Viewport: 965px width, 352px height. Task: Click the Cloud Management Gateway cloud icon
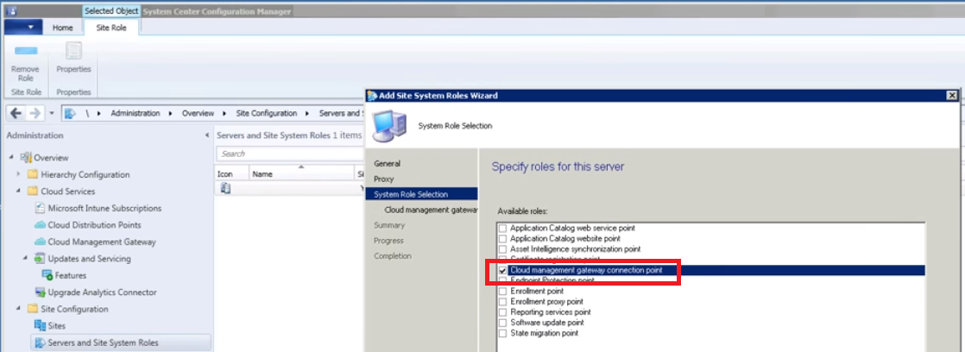[40, 242]
